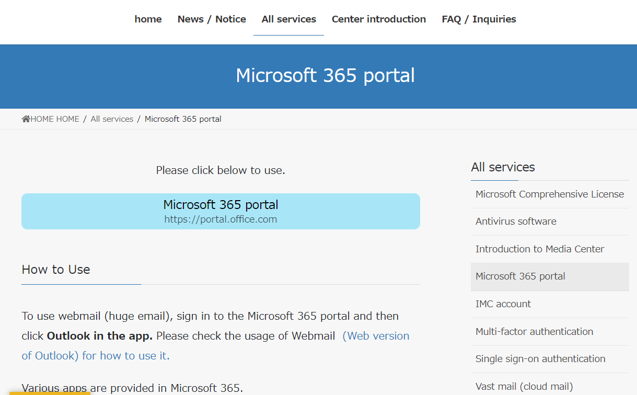Click All services breadcrumb link
The width and height of the screenshot is (637, 395).
tap(112, 119)
